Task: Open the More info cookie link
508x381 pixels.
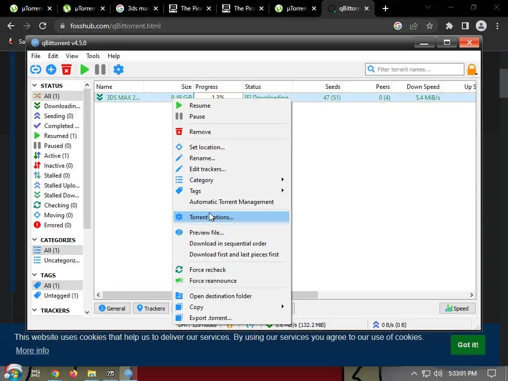Action: [32, 351]
